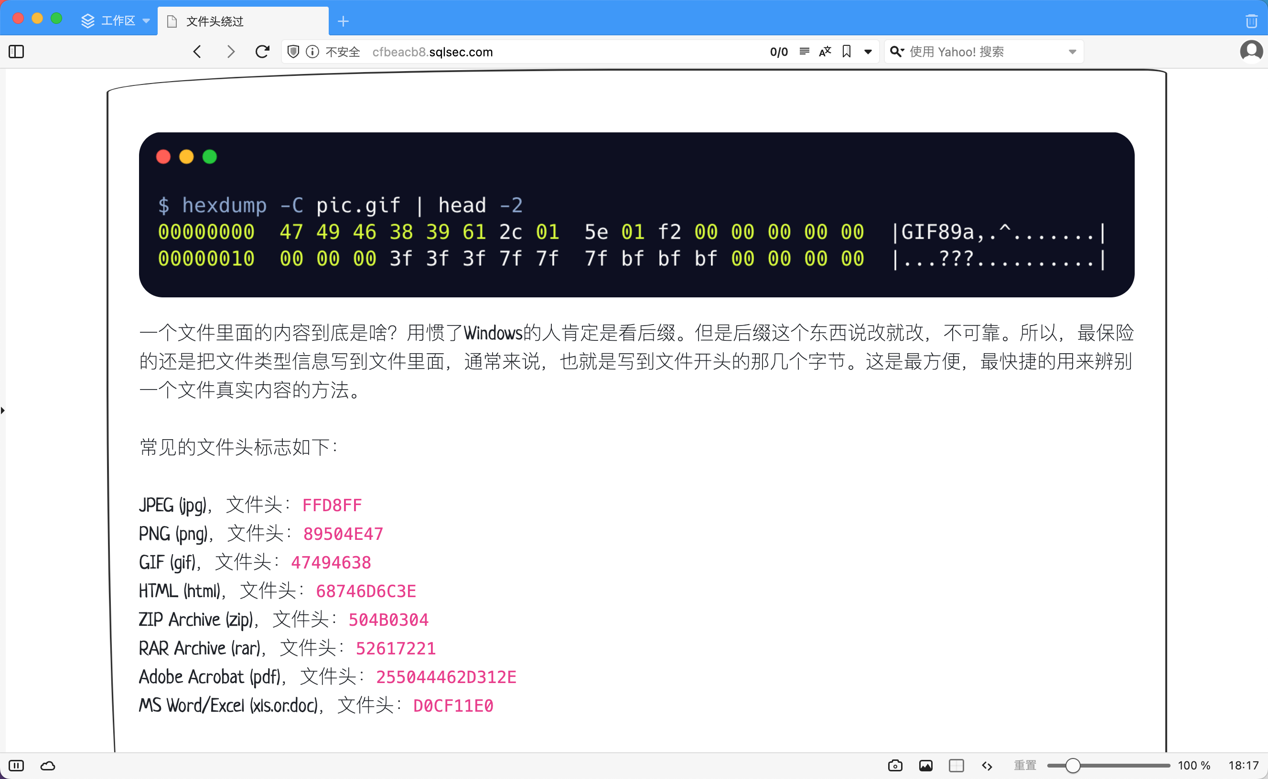Screen dimensions: 1268x779
Task: Capture page with camera icon
Action: 895,766
